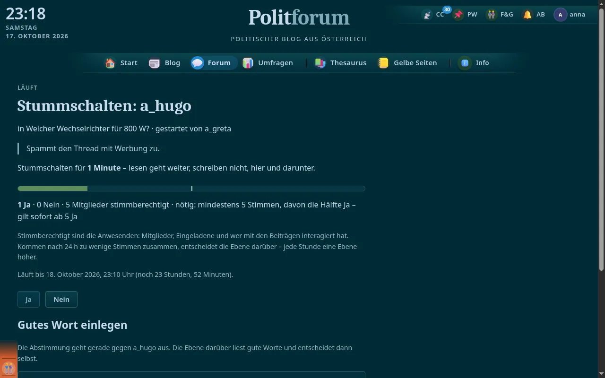Click the Umfragen chart icon
605x378 pixels.
coord(248,63)
